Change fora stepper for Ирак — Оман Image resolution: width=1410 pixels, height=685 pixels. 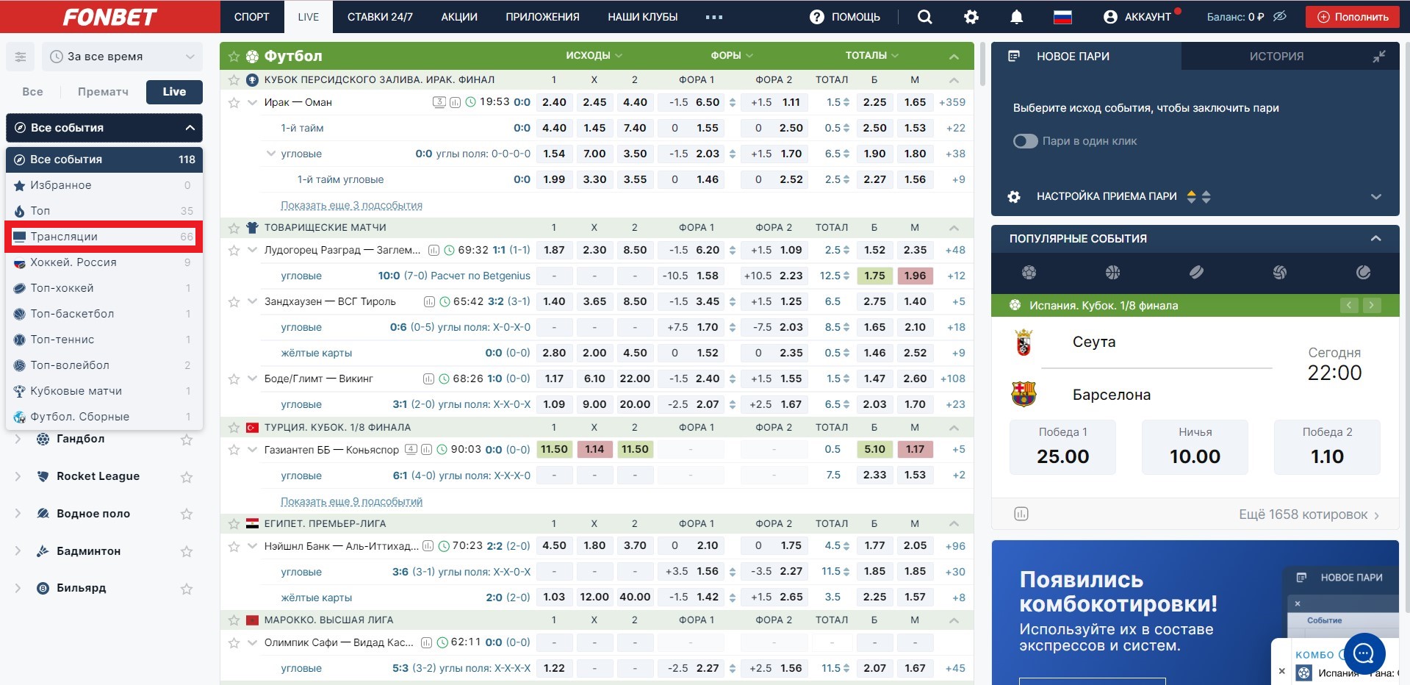click(x=733, y=103)
